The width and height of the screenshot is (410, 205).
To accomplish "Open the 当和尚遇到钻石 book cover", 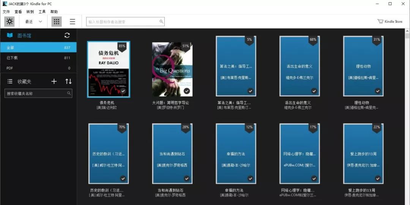I will [172, 154].
